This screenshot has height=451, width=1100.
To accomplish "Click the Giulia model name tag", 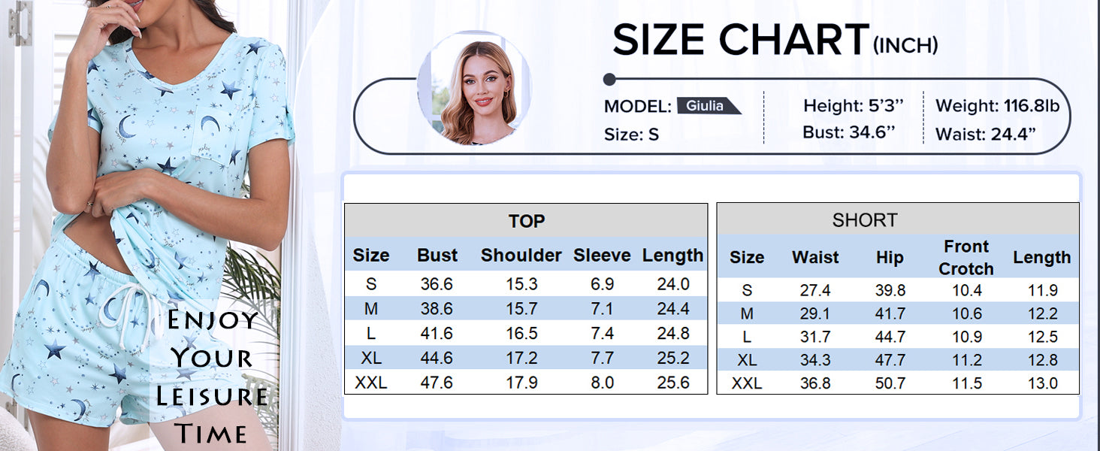I will pyautogui.click(x=706, y=106).
